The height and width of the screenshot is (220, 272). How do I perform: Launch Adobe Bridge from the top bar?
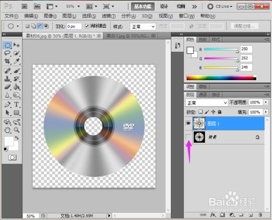tap(24, 7)
